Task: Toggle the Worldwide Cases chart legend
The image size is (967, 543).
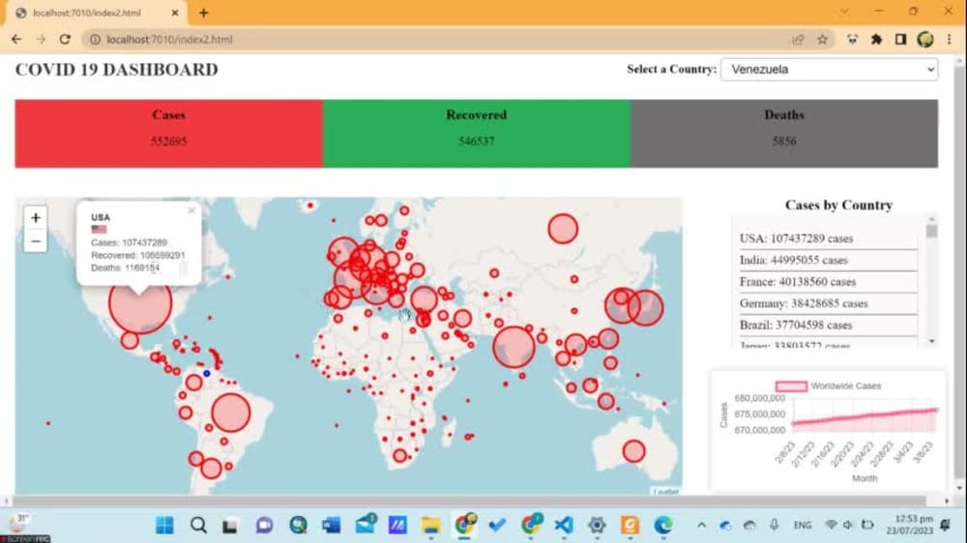Action: (x=829, y=386)
